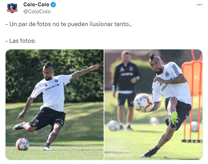Click the neon green boot sole
208x164 pixels.
[x=174, y=118]
